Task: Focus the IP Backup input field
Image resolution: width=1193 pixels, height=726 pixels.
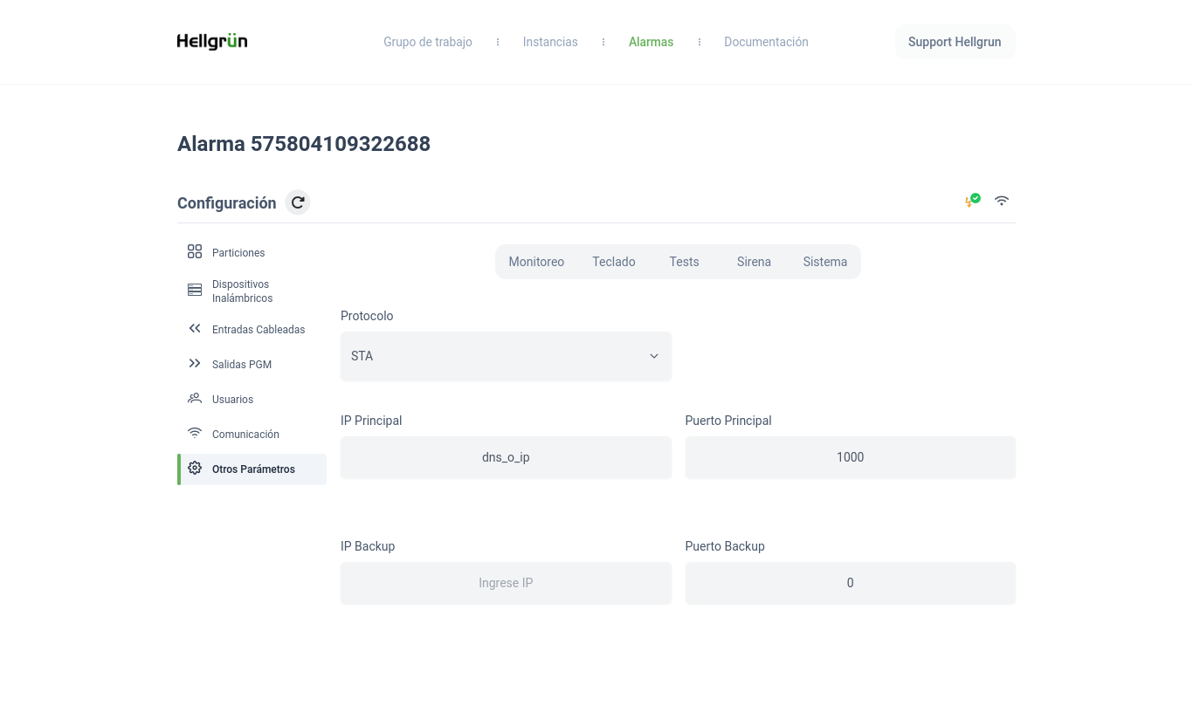Action: [506, 583]
